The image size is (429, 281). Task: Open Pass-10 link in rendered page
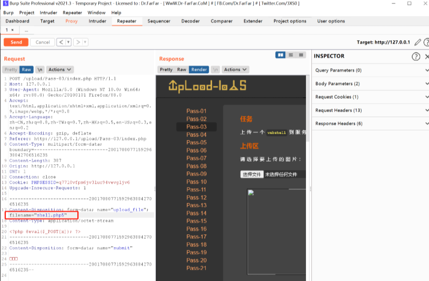[x=196, y=182]
